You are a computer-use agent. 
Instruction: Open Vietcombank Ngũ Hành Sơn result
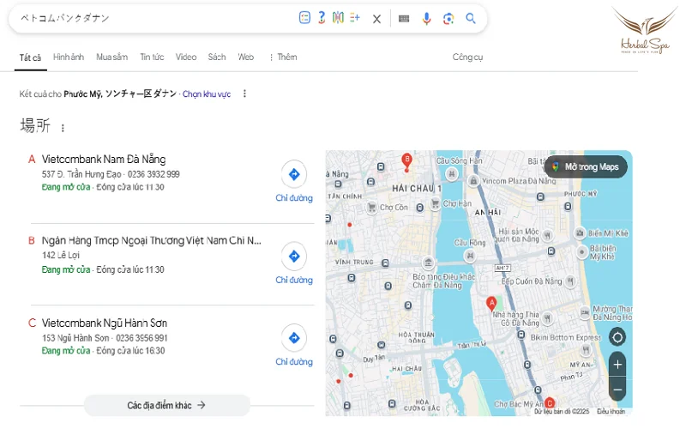pyautogui.click(x=104, y=323)
